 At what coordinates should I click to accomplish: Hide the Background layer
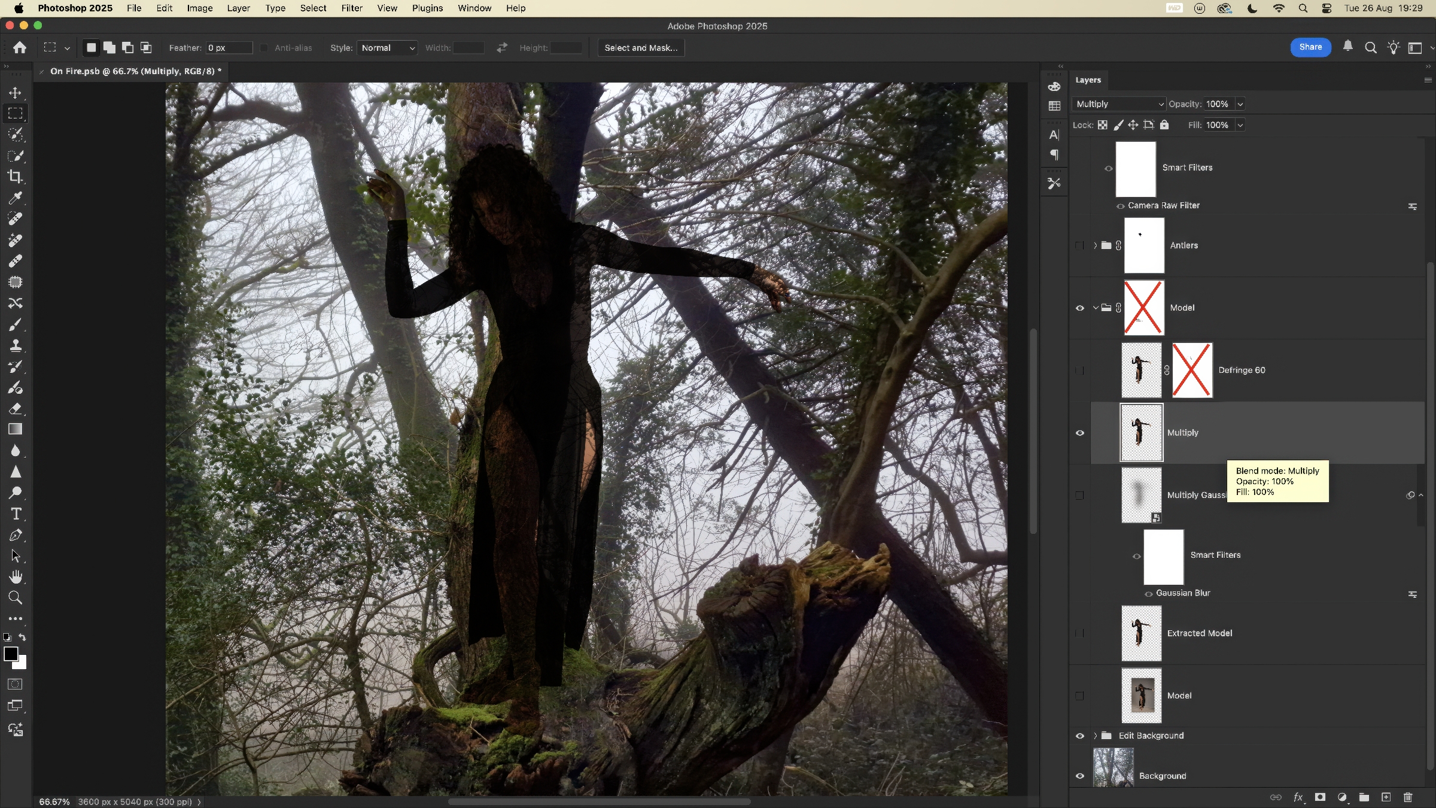click(x=1080, y=776)
